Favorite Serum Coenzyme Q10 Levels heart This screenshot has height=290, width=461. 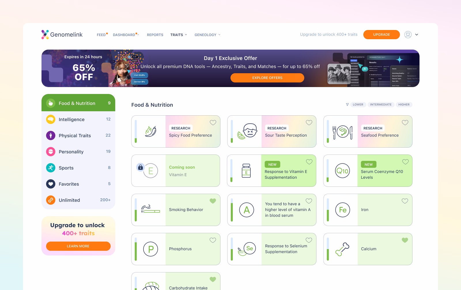pyautogui.click(x=405, y=162)
